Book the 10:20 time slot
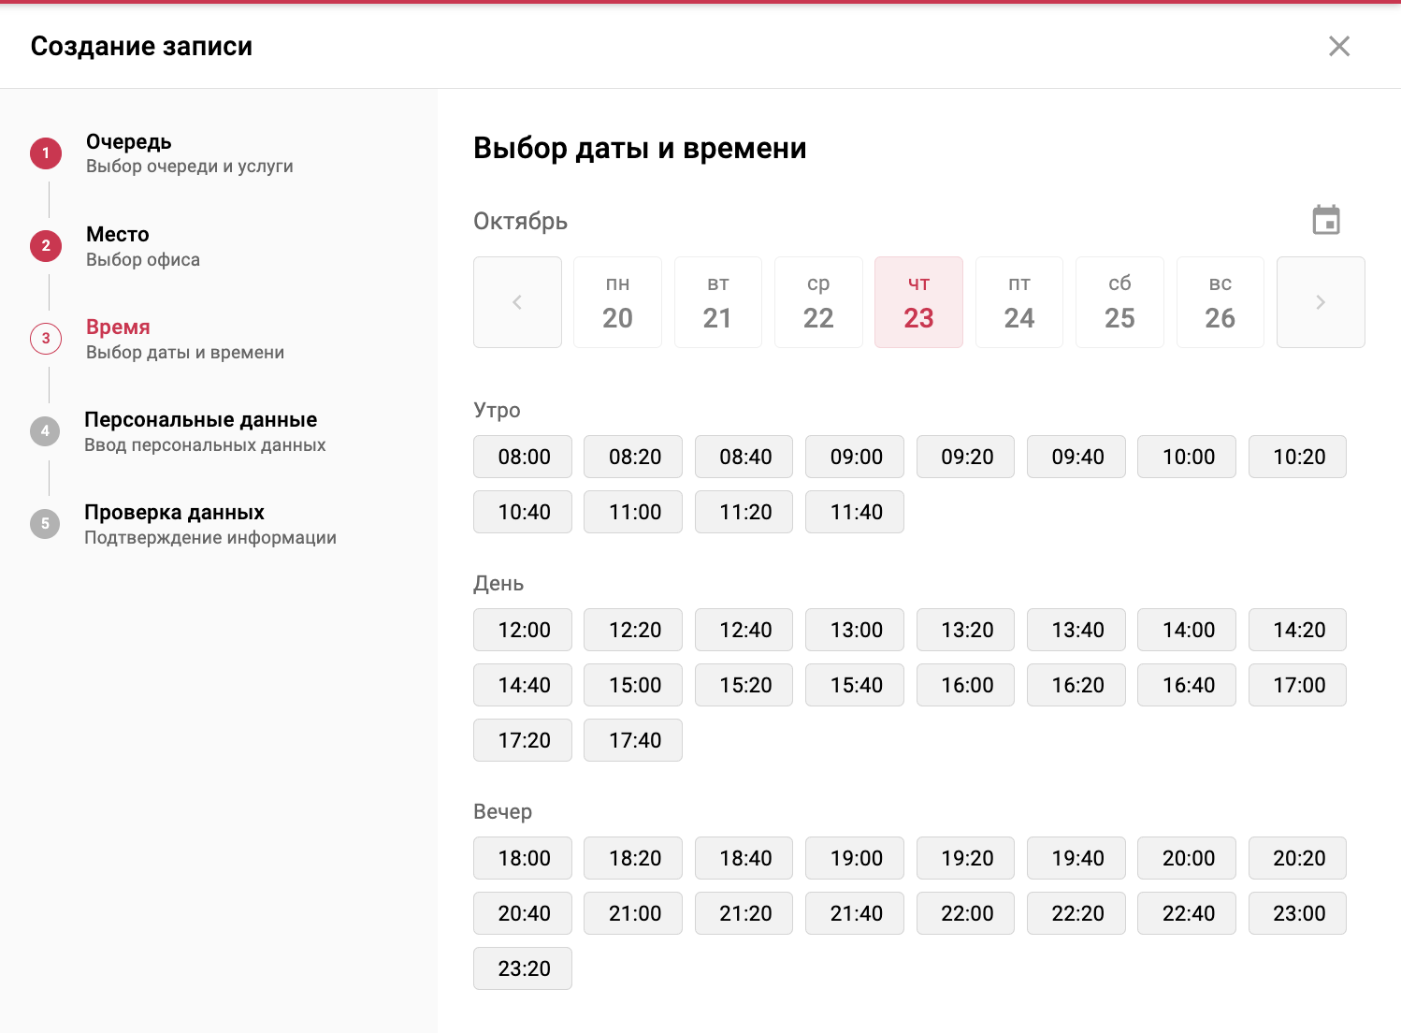The height and width of the screenshot is (1033, 1401). (1298, 457)
